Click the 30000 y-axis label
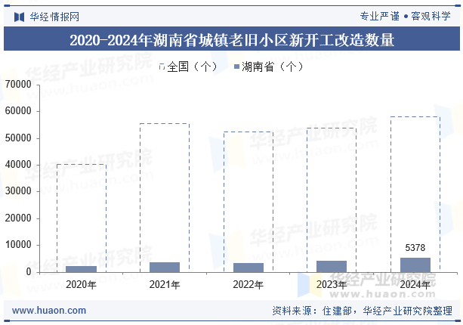This screenshot has height=325, width=463. tap(18, 191)
